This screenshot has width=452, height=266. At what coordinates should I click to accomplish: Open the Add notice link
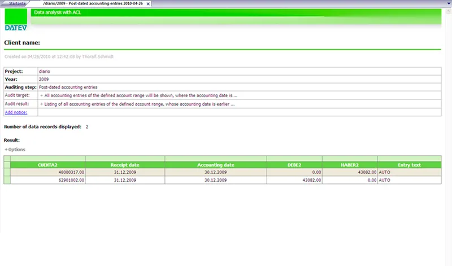click(x=16, y=112)
